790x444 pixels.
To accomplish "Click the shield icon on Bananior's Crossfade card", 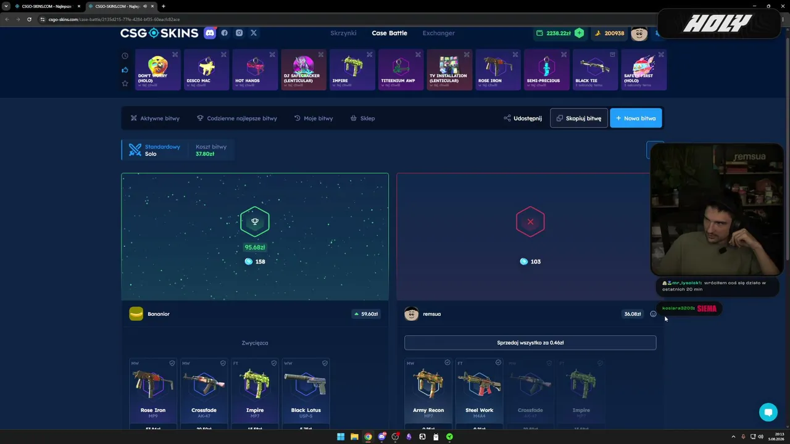I will 223,363.
